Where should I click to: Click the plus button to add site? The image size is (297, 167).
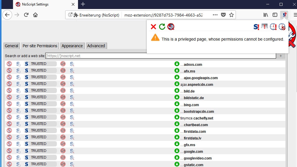280,56
